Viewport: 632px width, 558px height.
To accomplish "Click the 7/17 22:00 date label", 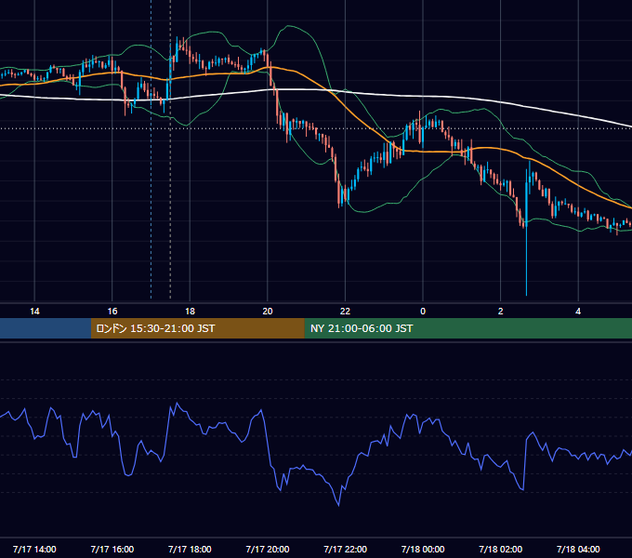I will click(346, 549).
